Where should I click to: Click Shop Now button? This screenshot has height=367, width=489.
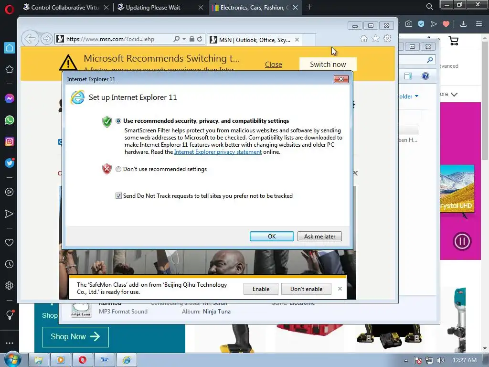[x=75, y=337]
